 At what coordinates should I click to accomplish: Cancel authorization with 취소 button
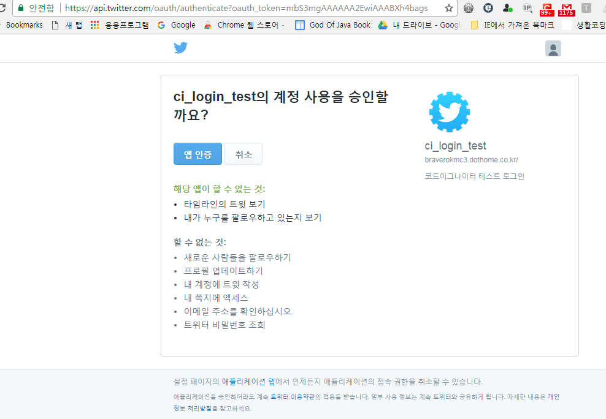244,154
